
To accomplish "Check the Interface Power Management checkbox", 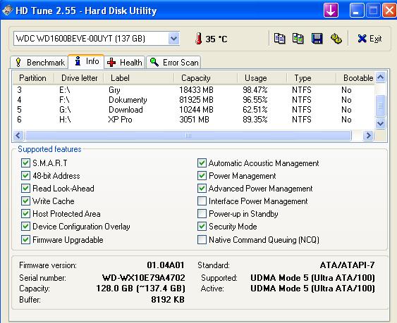I will [x=202, y=201].
